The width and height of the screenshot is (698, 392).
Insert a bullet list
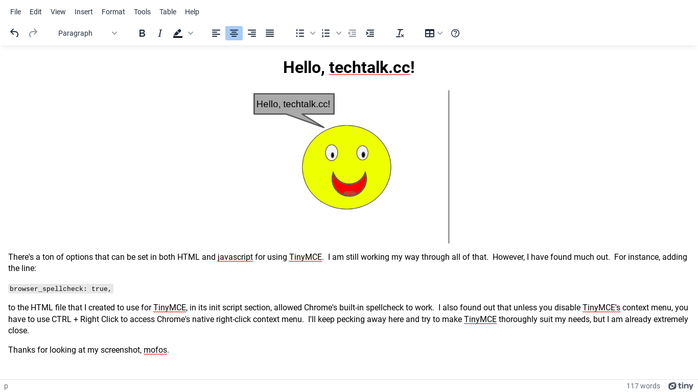tap(300, 33)
